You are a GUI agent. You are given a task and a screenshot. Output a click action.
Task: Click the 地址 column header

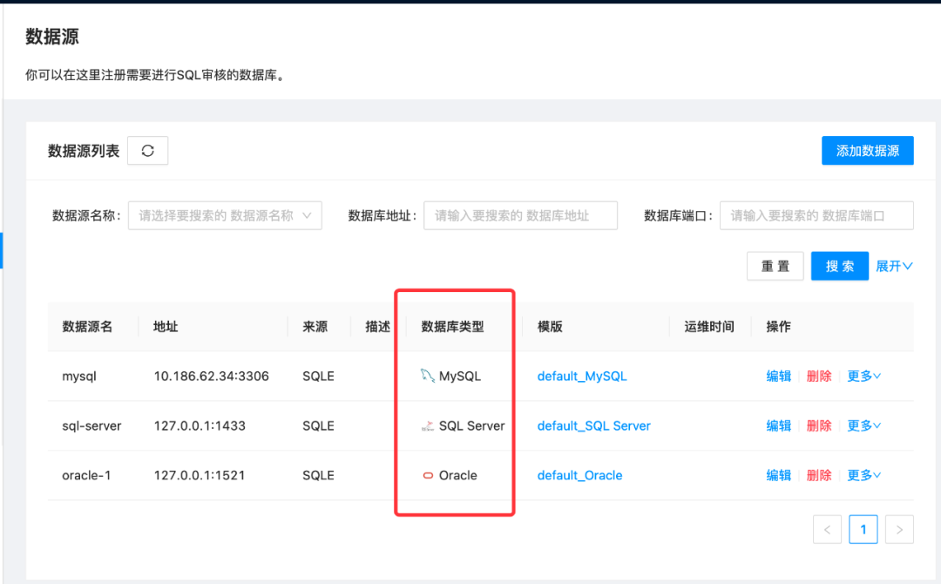click(166, 327)
